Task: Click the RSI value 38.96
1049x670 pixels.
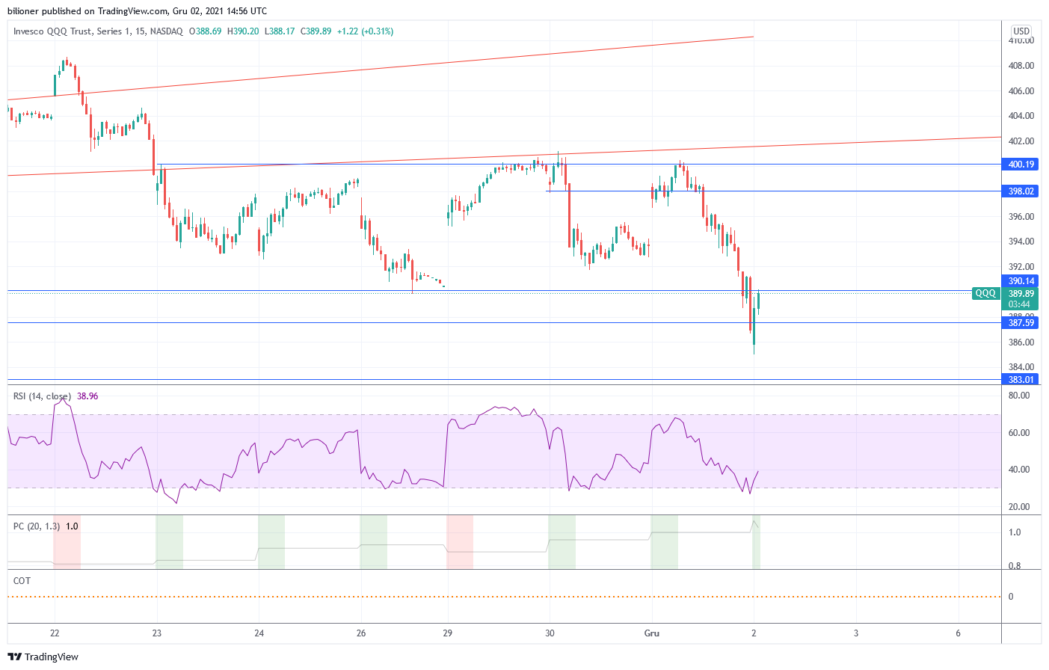Action: [x=87, y=396]
